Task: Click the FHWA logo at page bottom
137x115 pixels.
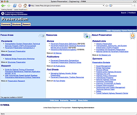Action: pos(5,105)
